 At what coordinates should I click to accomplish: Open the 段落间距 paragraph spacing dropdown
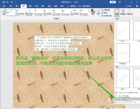[106, 10]
